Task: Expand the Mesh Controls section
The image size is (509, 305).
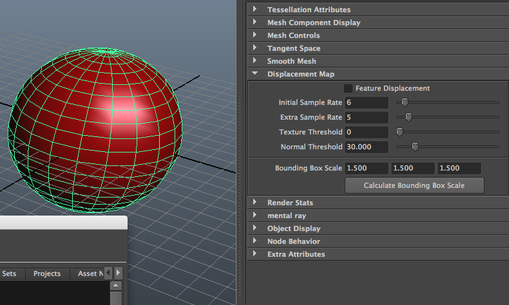Action: coord(378,35)
